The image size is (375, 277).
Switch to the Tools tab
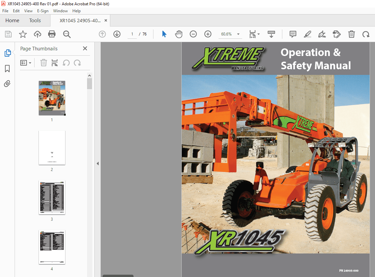35,20
